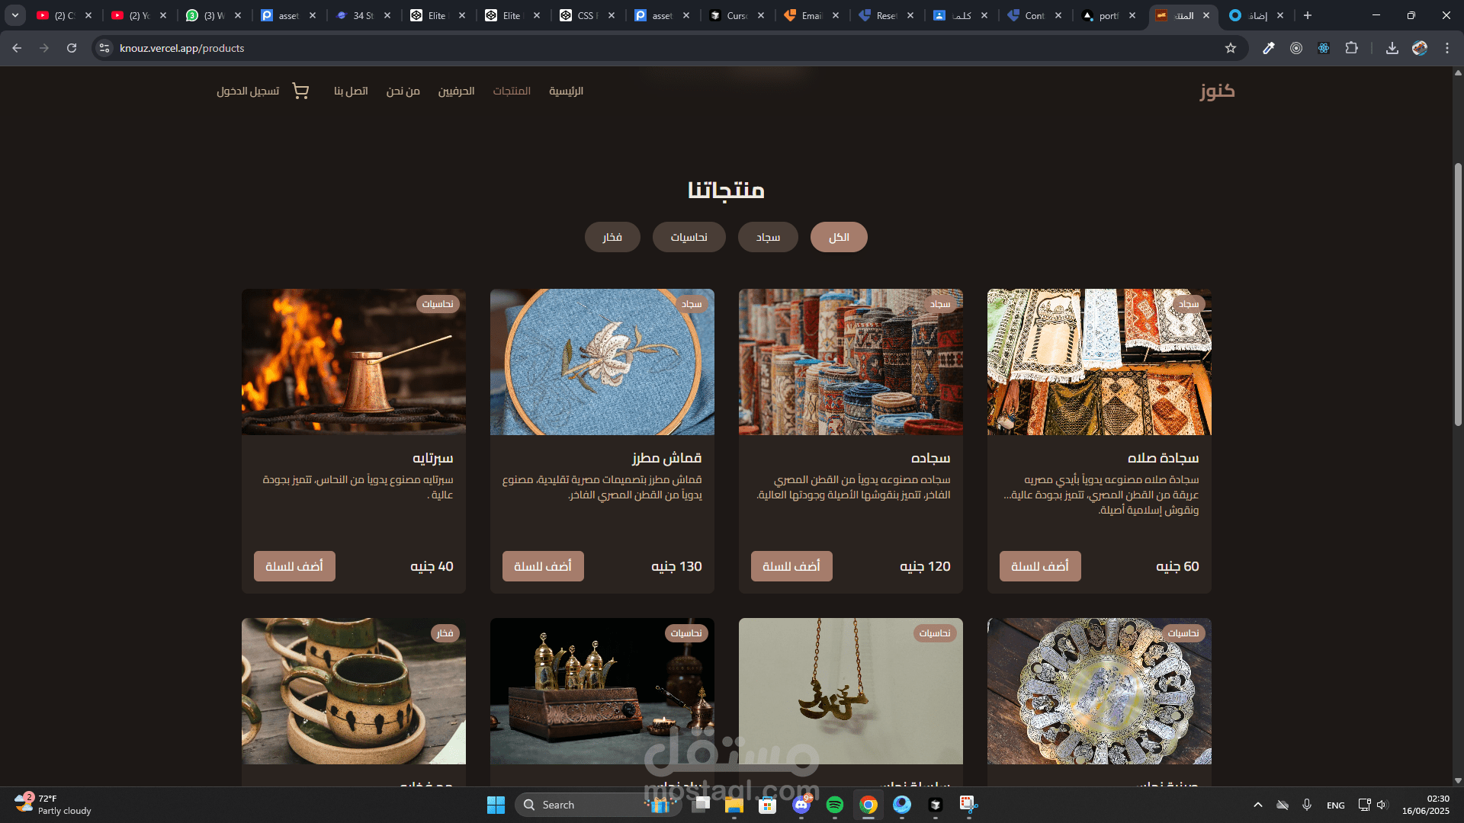
Task: Show hidden system tray icons
Action: 1257,805
